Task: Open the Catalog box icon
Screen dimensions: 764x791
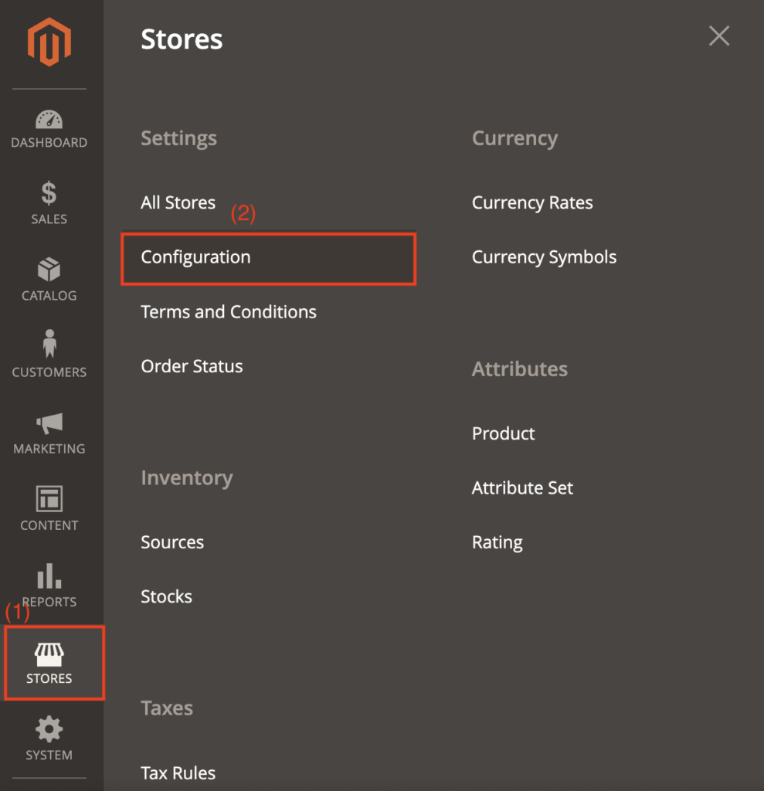Action: (x=49, y=270)
